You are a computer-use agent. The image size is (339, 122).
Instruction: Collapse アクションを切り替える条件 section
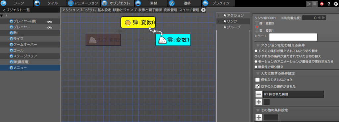coord(258,46)
